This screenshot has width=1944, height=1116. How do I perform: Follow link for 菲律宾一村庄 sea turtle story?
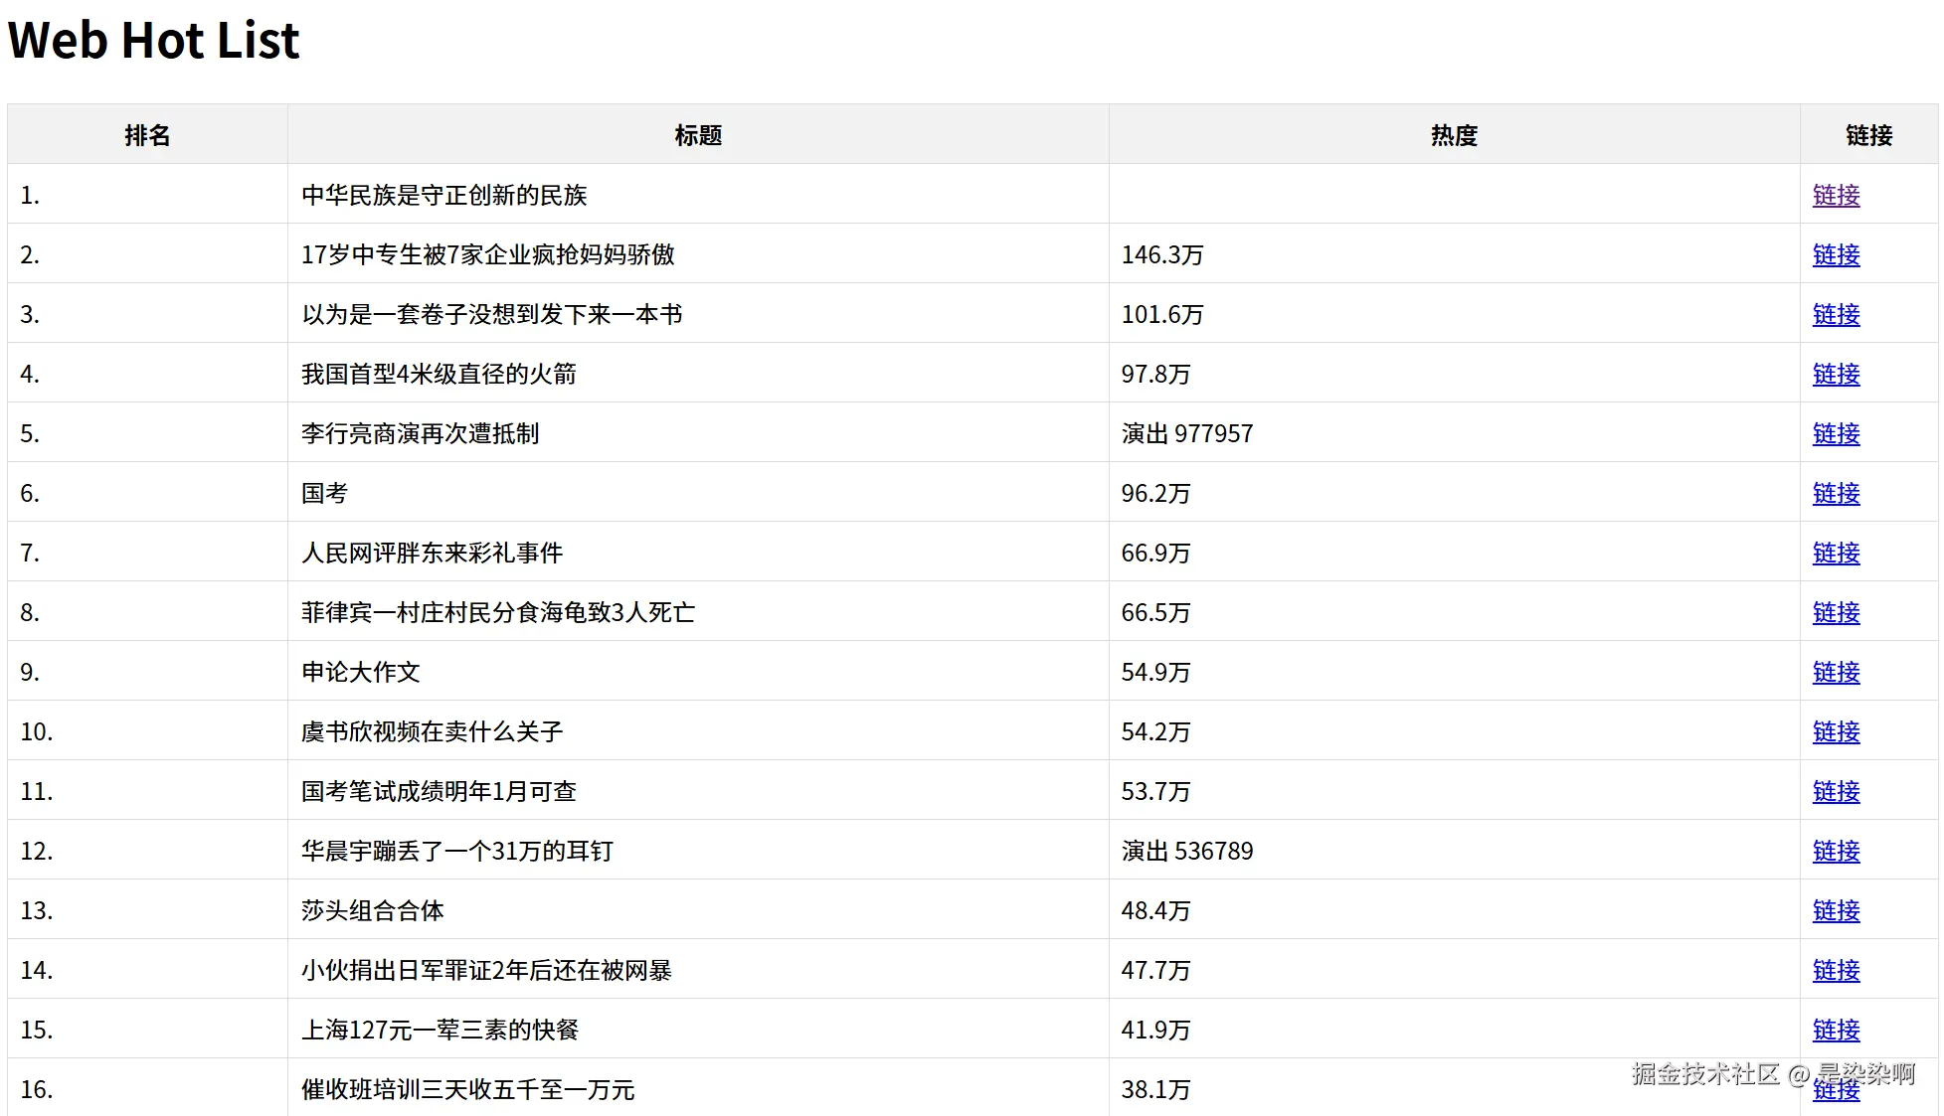1835,612
